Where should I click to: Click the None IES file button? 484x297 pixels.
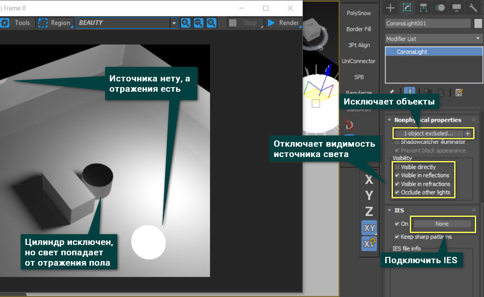[442, 224]
